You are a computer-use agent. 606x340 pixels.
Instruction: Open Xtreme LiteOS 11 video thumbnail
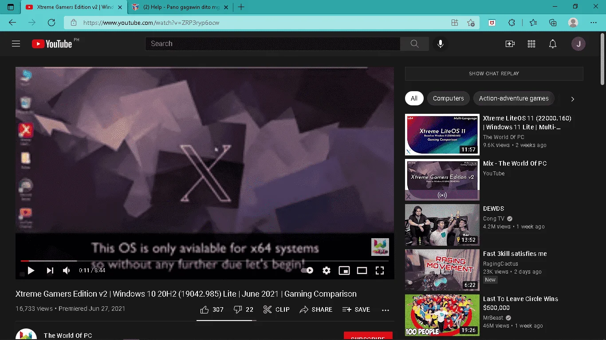pyautogui.click(x=442, y=135)
